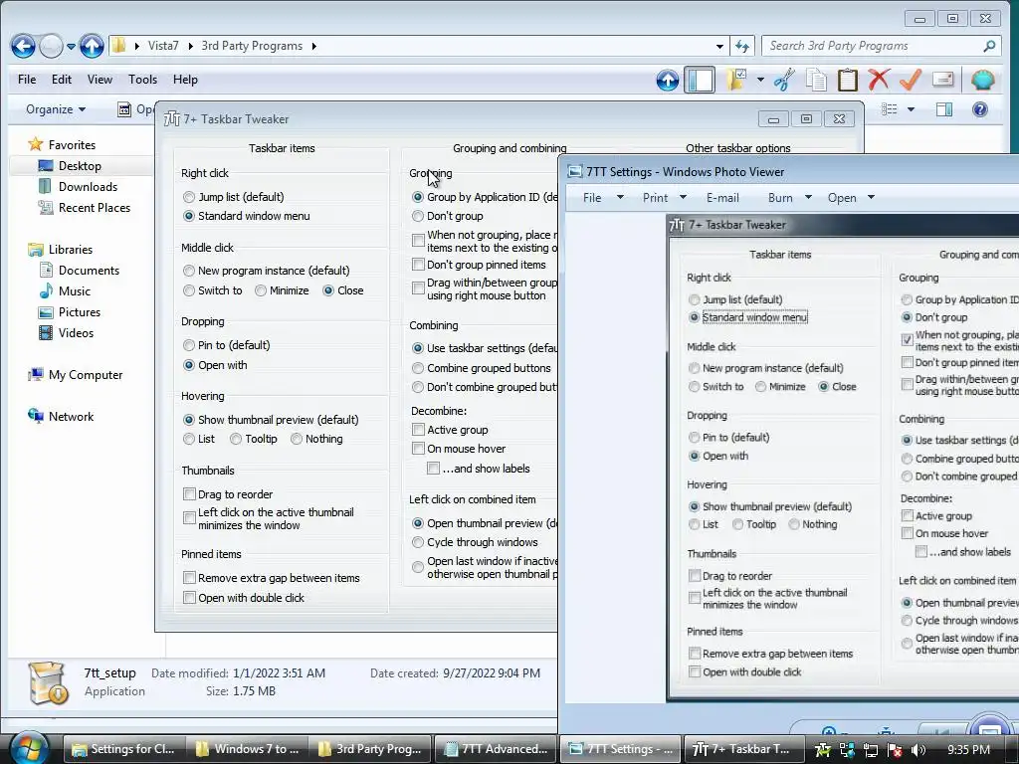Open Explorer help via blue question icon
This screenshot has height=764, width=1019.
pyautogui.click(x=980, y=109)
